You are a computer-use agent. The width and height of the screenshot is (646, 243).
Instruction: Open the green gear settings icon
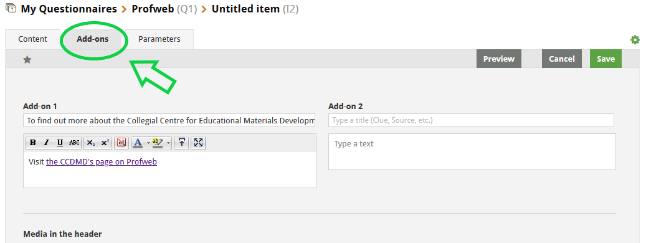(x=635, y=40)
